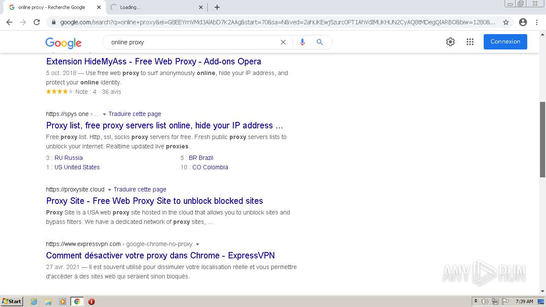Translate the proxysite.cloud page

[140, 189]
